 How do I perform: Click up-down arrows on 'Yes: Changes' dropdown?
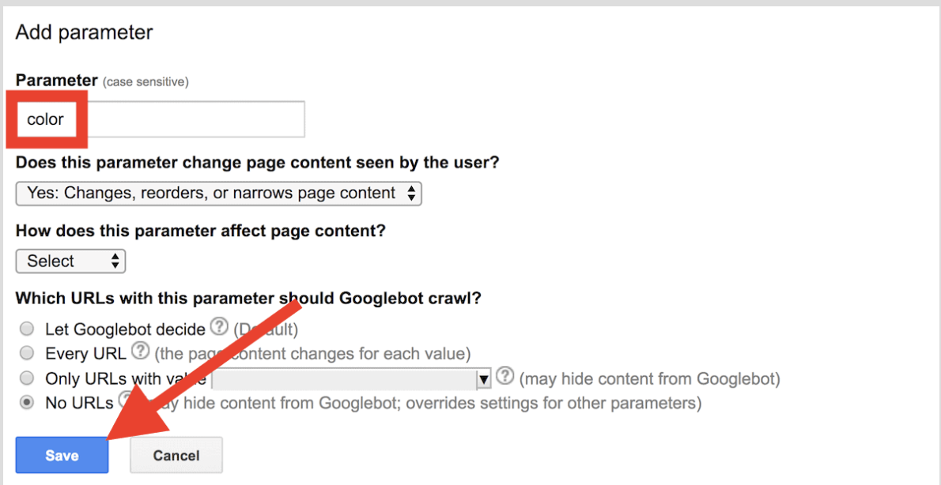point(411,194)
